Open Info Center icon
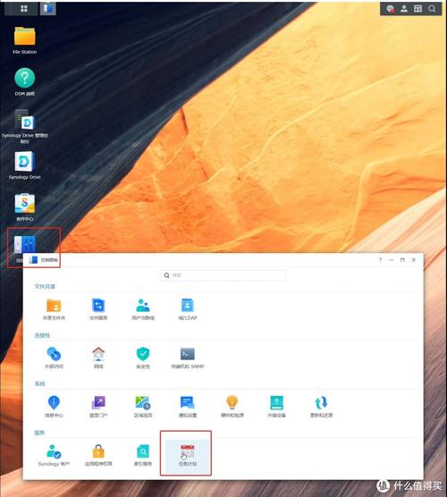447x497 pixels. point(54,407)
